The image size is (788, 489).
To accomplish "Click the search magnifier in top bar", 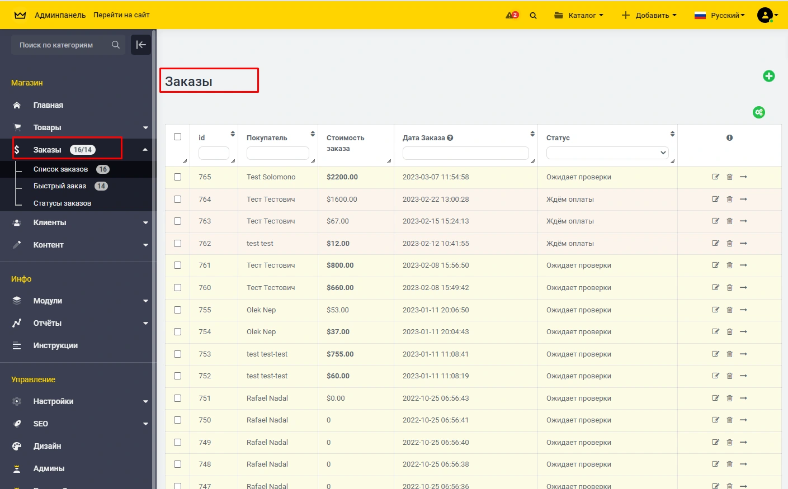I will coord(533,16).
